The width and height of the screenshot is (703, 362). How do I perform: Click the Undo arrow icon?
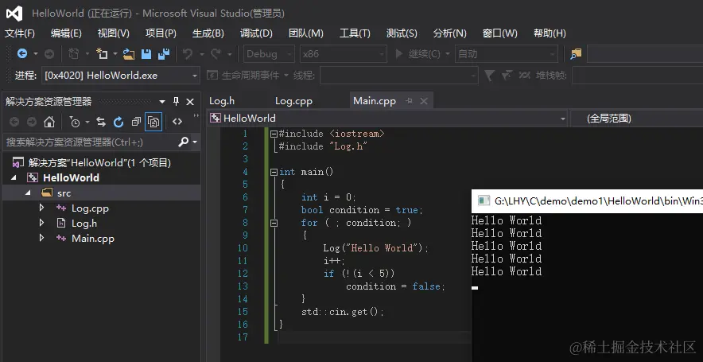pyautogui.click(x=188, y=54)
